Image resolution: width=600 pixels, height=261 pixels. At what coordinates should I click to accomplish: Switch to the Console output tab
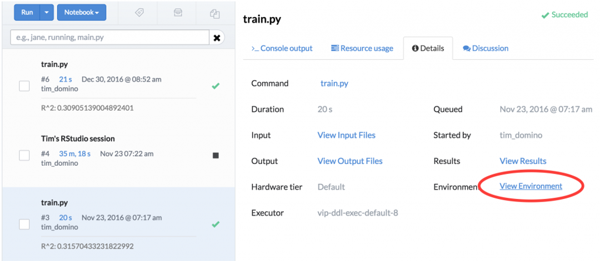pyautogui.click(x=282, y=48)
